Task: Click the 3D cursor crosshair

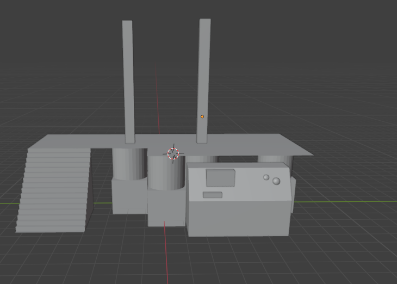Action: (x=173, y=153)
